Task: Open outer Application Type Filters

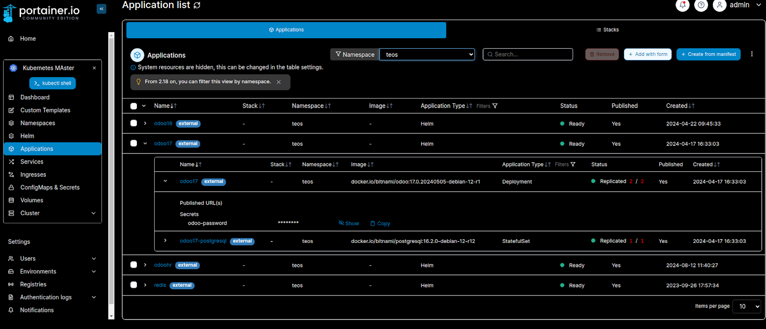Action: click(487, 106)
